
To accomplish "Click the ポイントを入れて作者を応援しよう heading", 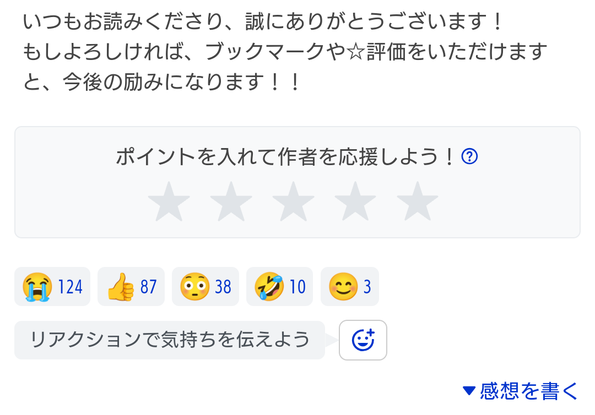I will tap(285, 157).
